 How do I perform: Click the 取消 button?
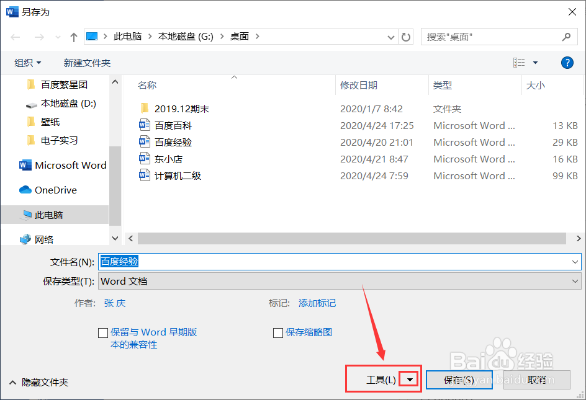click(x=537, y=380)
